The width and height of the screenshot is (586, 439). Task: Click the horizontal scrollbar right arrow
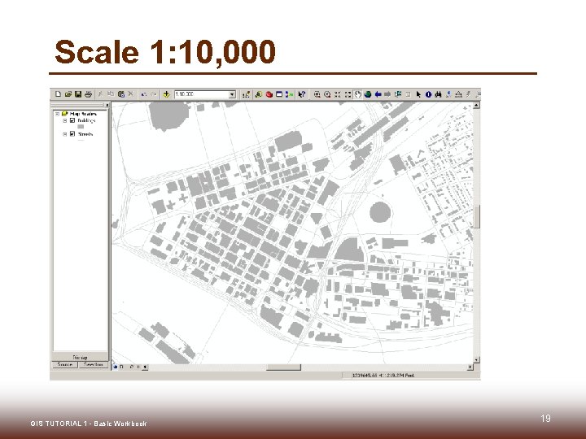470,367
